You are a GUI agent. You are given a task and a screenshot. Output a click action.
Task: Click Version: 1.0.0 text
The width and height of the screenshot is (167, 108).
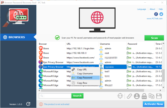[16, 104]
